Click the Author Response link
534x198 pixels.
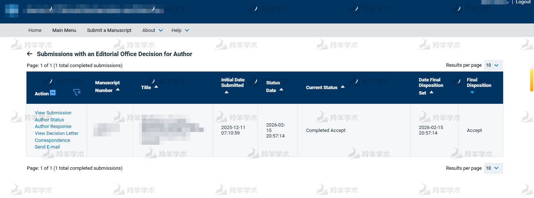(x=53, y=126)
